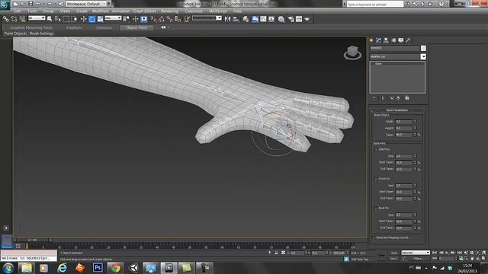Switch to the Object Paint ribbon tab

(x=136, y=27)
